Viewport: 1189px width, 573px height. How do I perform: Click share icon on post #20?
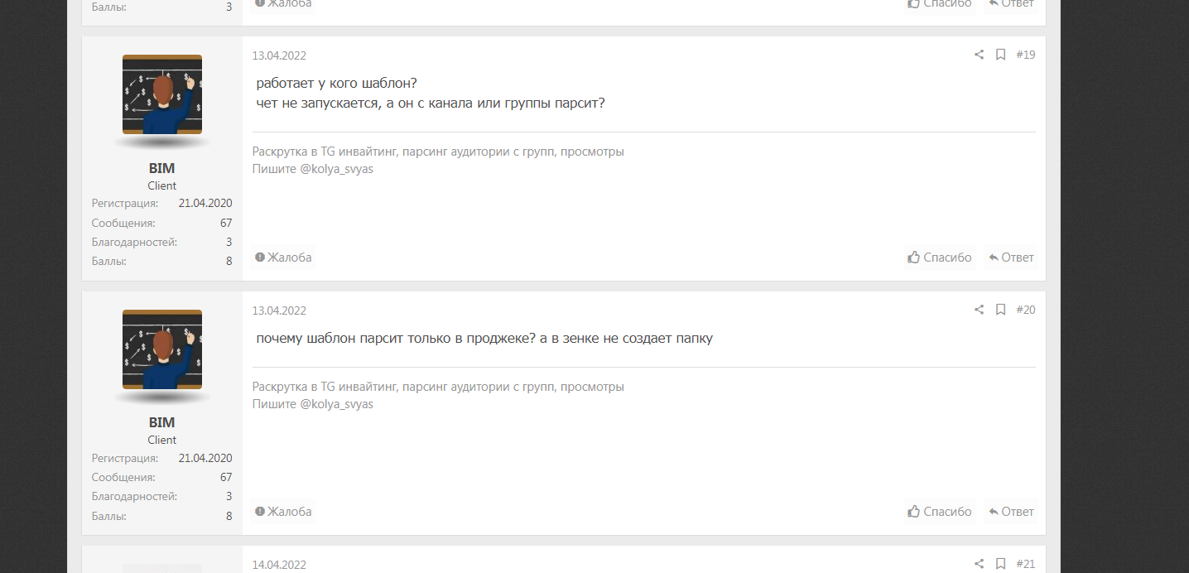979,310
